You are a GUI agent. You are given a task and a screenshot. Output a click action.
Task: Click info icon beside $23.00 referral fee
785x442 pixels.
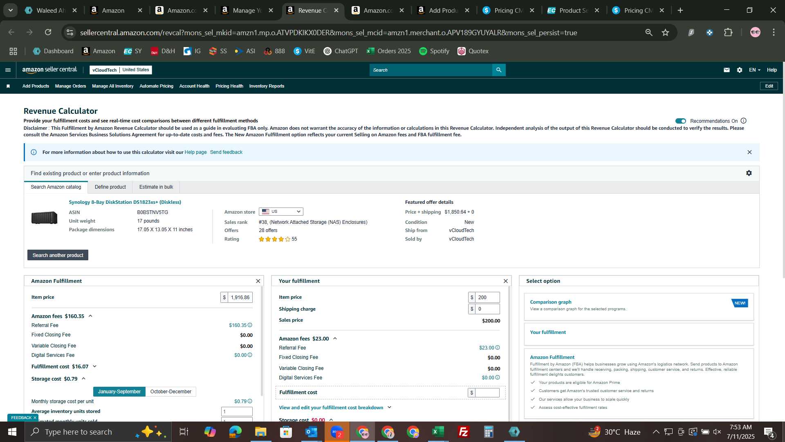[x=498, y=348]
